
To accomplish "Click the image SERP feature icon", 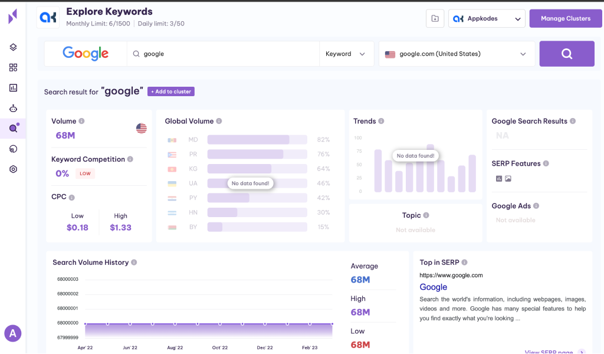I will 508,178.
